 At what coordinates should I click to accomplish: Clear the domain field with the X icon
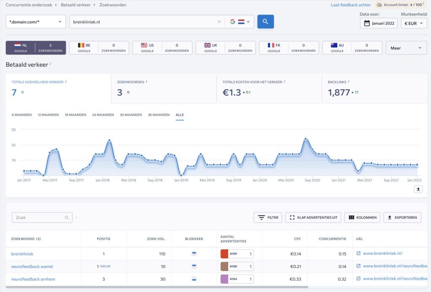(x=219, y=22)
